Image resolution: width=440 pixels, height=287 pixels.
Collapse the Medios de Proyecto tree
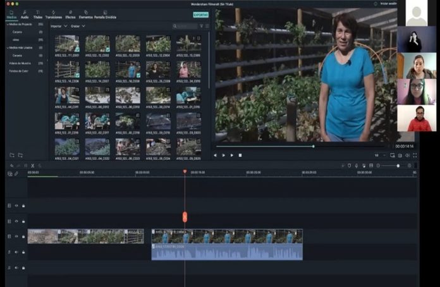tap(8, 24)
